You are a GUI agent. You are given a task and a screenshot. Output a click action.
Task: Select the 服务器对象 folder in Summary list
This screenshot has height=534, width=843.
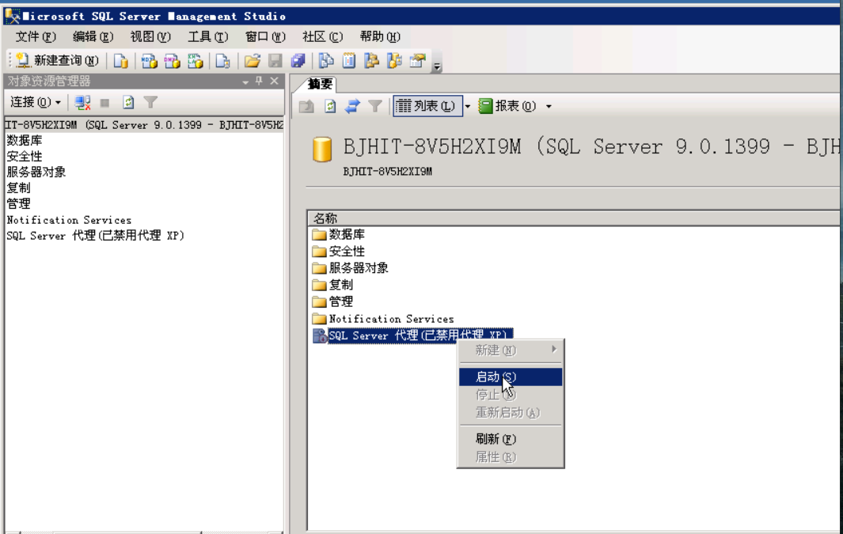350,268
